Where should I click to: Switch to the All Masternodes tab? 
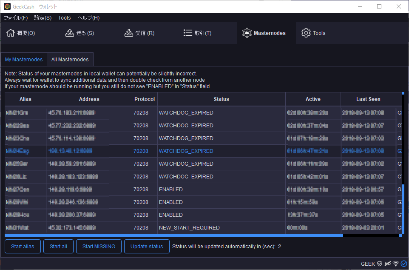point(70,60)
